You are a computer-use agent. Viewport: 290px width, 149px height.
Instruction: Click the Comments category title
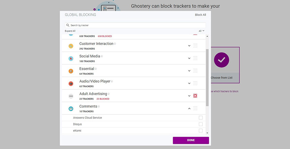tap(88, 107)
